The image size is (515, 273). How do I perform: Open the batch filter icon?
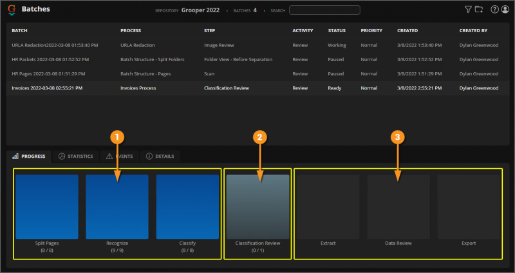coord(468,10)
